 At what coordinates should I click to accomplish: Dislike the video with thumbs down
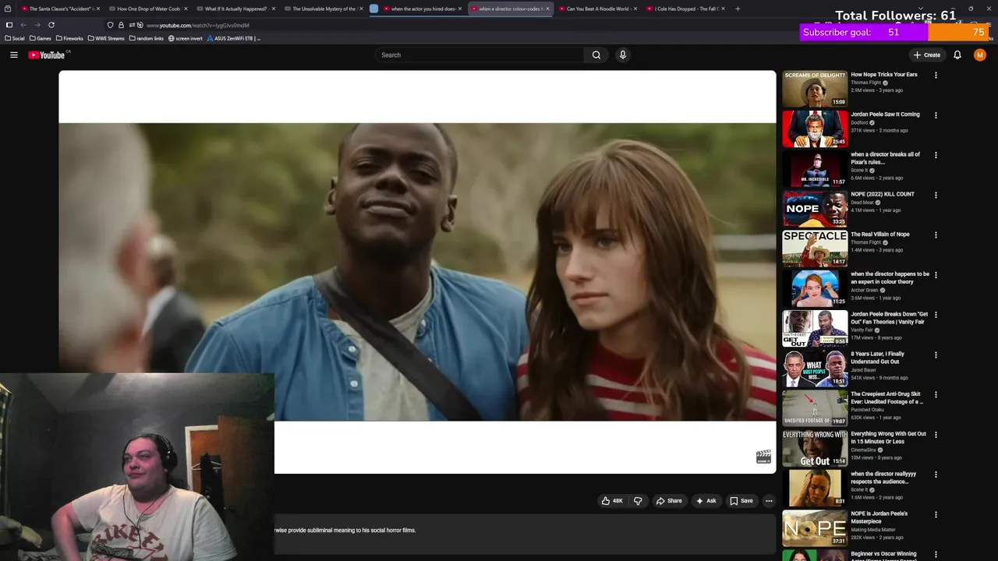coord(638,501)
